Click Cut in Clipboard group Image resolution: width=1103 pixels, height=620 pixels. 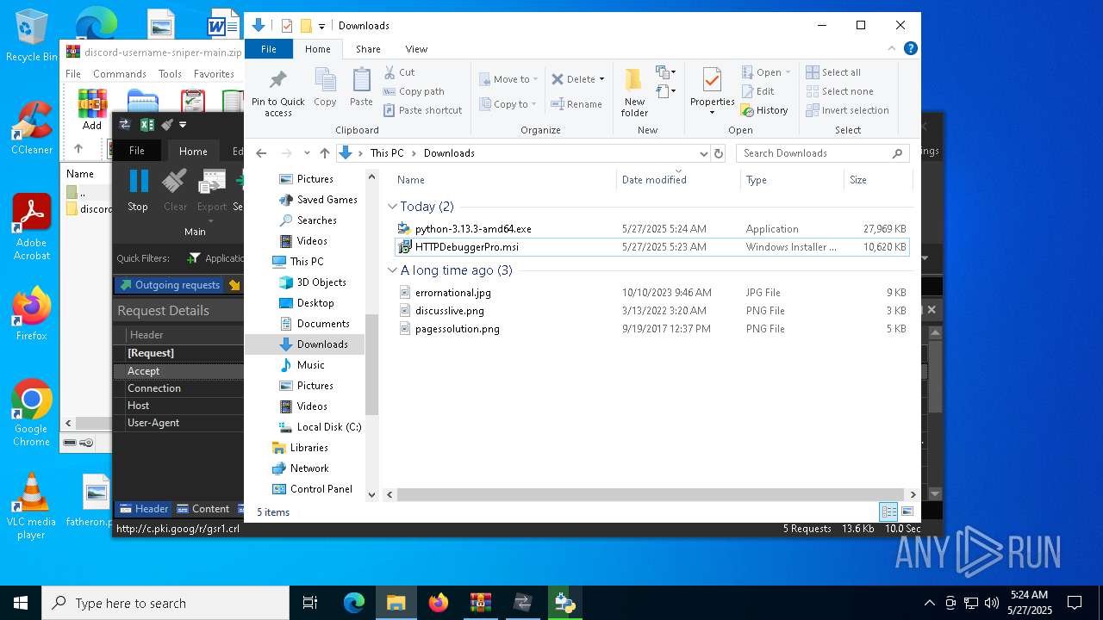click(x=400, y=72)
